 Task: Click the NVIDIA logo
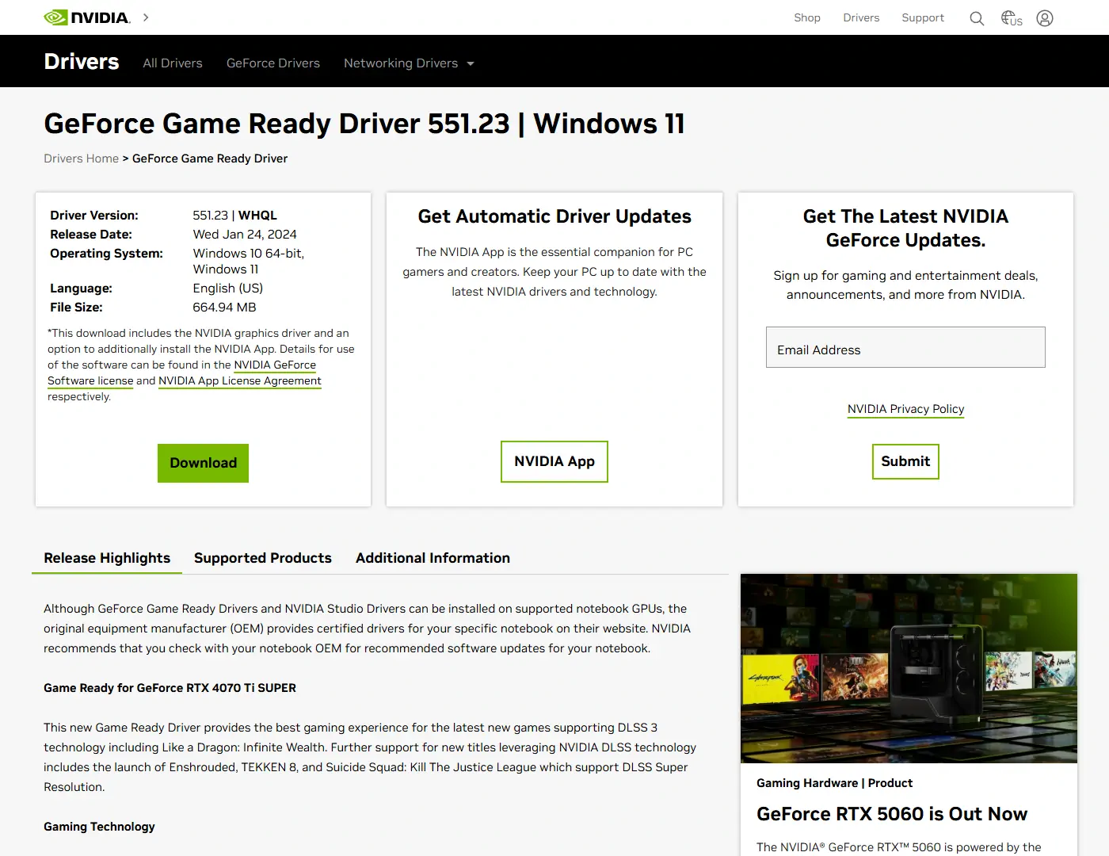point(87,17)
